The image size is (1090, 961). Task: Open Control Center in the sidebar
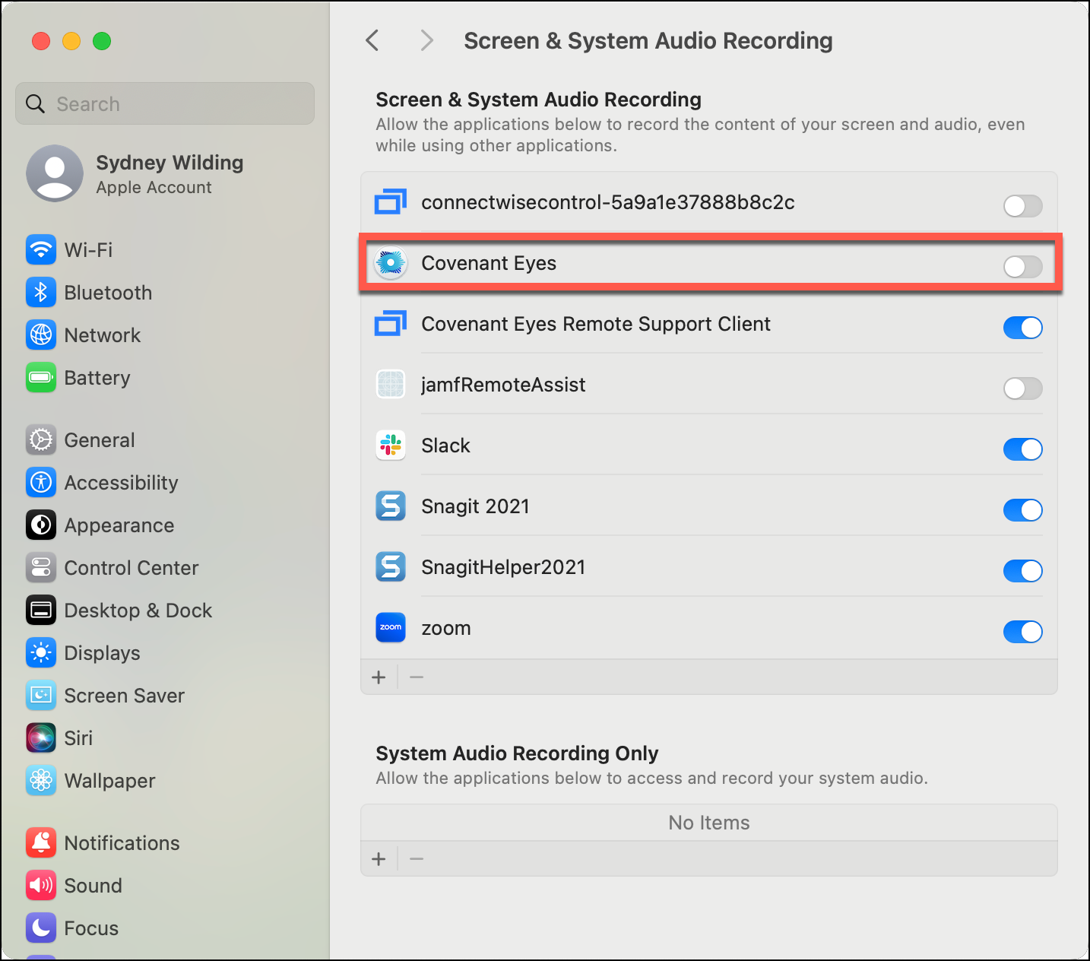coord(131,567)
